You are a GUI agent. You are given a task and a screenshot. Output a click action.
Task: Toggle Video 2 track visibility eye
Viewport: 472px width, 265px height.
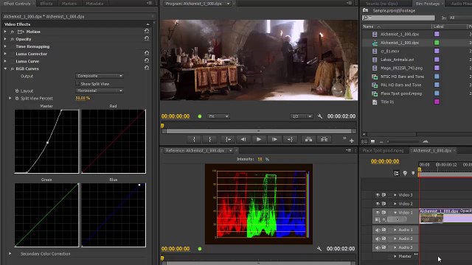(378, 204)
